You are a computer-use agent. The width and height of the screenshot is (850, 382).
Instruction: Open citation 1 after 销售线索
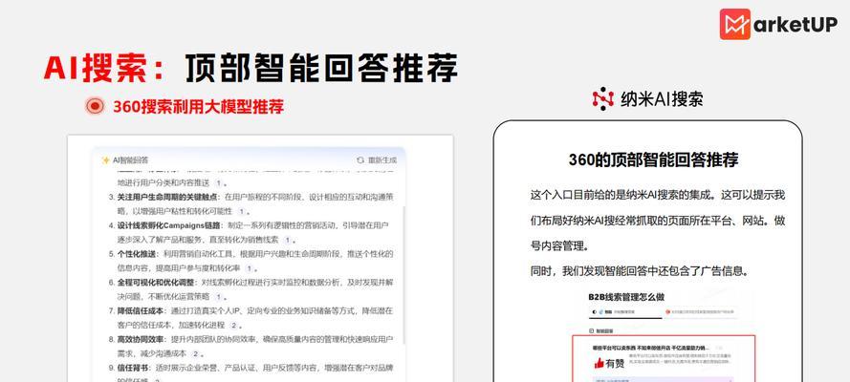click(287, 240)
